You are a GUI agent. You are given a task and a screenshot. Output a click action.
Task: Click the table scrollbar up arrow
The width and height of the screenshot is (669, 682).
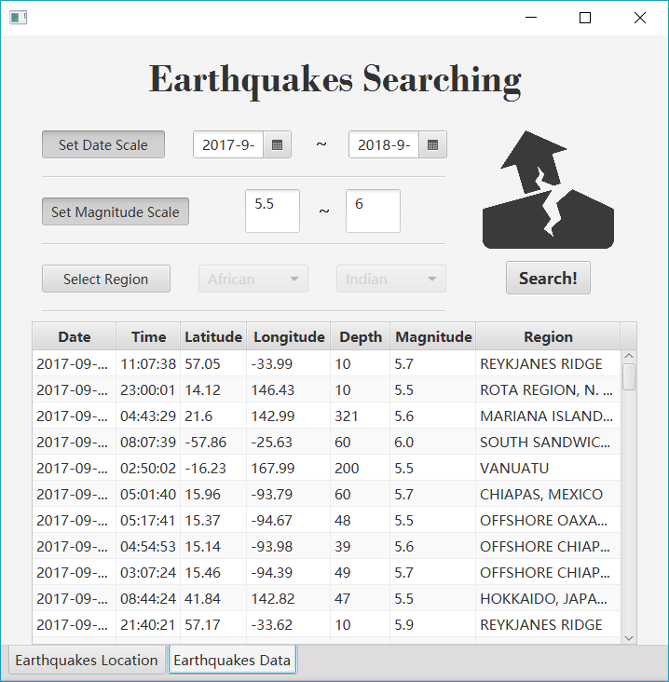tap(629, 356)
